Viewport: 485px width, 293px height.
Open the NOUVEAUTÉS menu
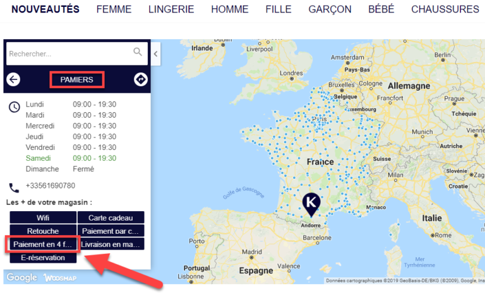point(45,9)
